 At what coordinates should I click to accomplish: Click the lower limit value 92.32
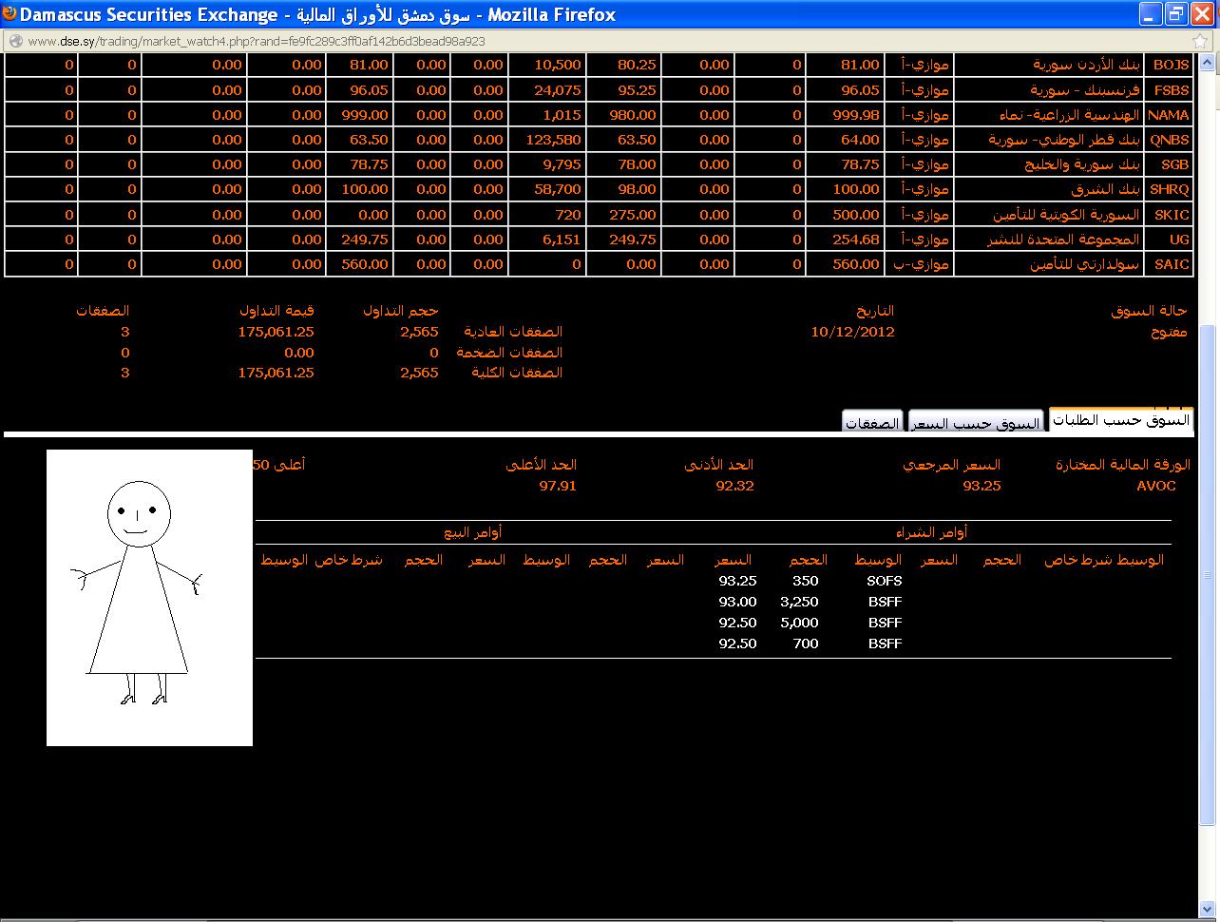tap(734, 486)
